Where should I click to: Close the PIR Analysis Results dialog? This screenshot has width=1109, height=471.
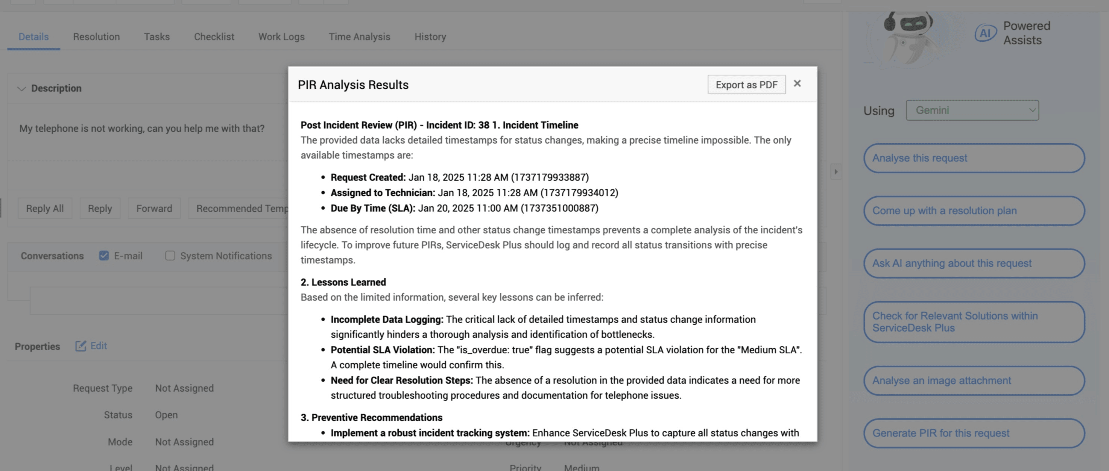[797, 84]
